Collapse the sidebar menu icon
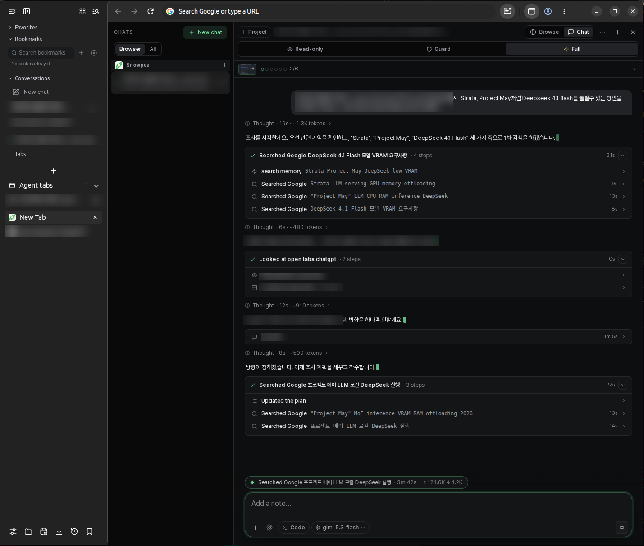The image size is (644, 546). click(12, 11)
